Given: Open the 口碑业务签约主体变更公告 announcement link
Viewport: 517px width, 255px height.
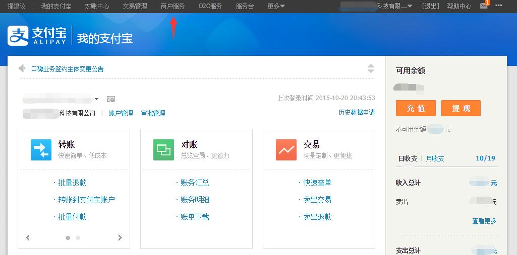Looking at the screenshot, I should [x=67, y=69].
